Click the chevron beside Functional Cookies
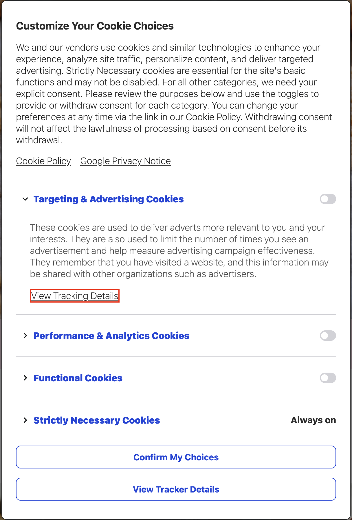The image size is (352, 520). [x=25, y=378]
